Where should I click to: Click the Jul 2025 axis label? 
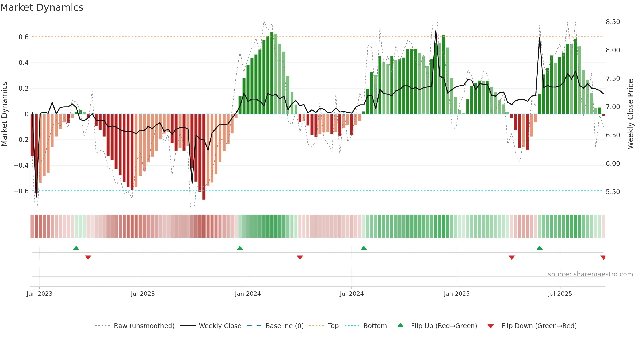(x=560, y=294)
